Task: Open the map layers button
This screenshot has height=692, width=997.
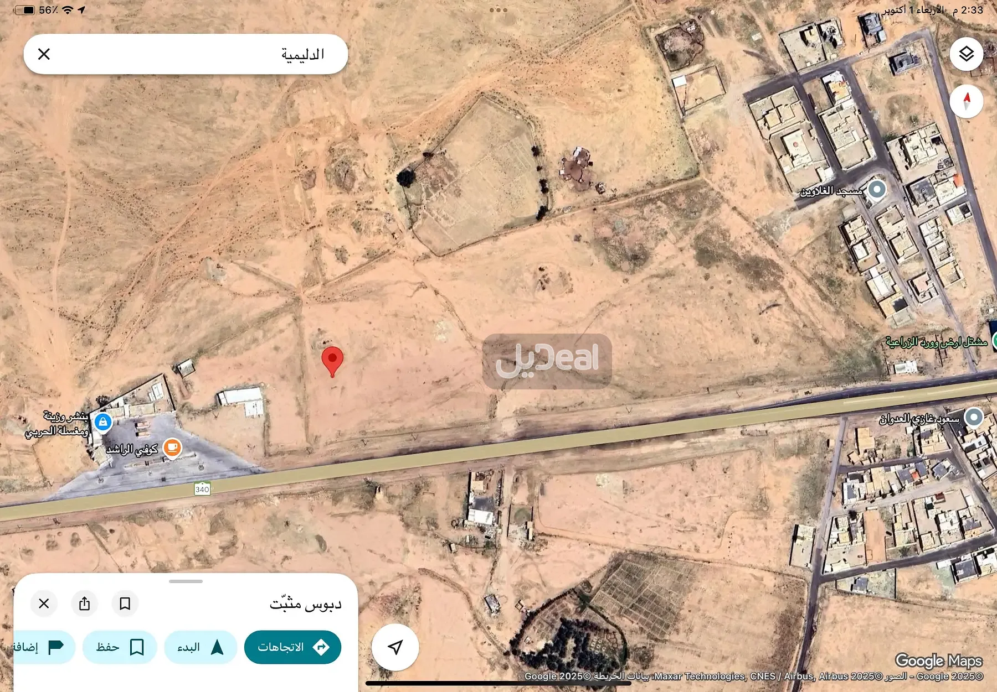Action: point(967,54)
